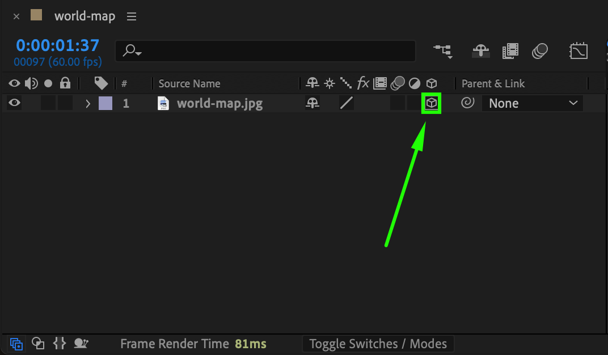The image size is (608, 355).
Task: Enable Motion Blur for the composition
Action: pyautogui.click(x=540, y=51)
